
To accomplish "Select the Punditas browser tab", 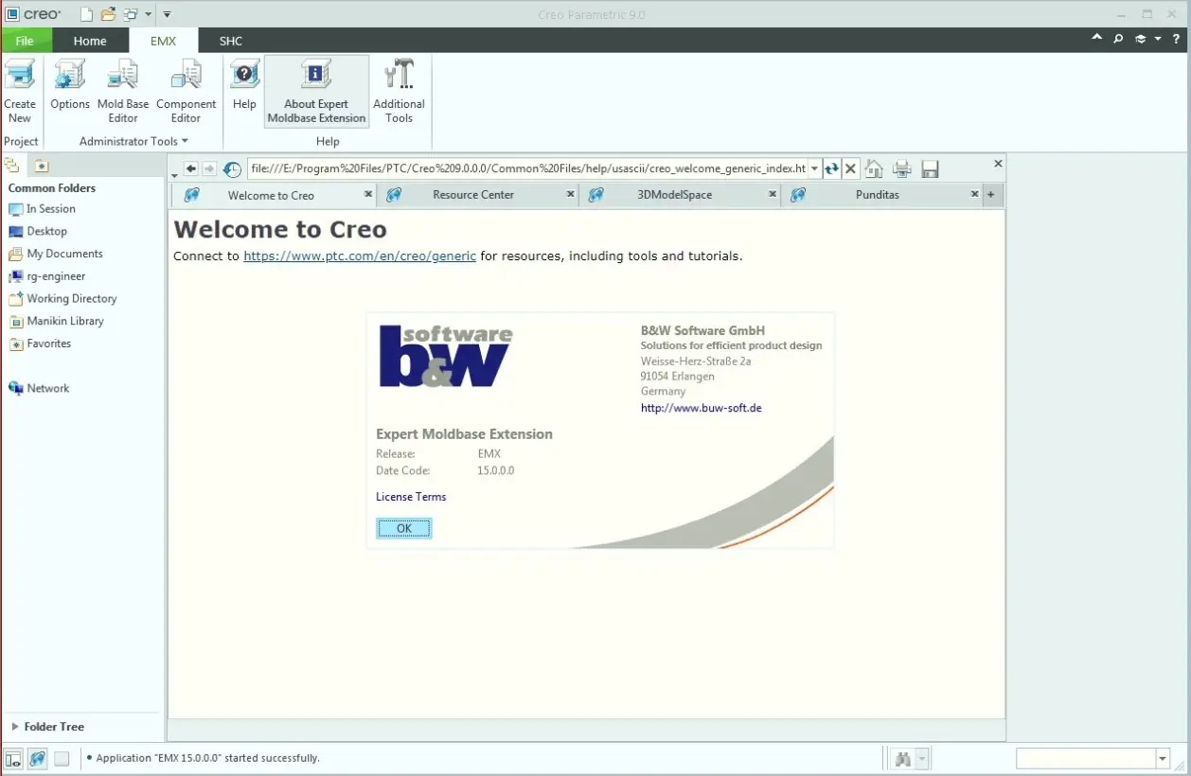I will pyautogui.click(x=877, y=194).
